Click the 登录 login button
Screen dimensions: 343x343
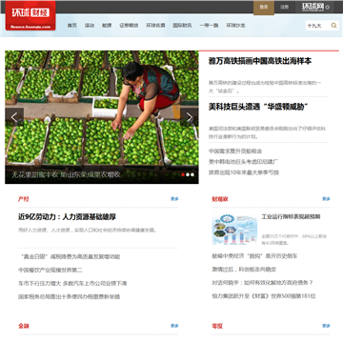click(264, 7)
